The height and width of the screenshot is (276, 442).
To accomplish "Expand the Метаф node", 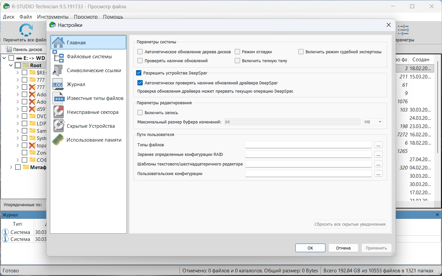I will click(x=11, y=167).
